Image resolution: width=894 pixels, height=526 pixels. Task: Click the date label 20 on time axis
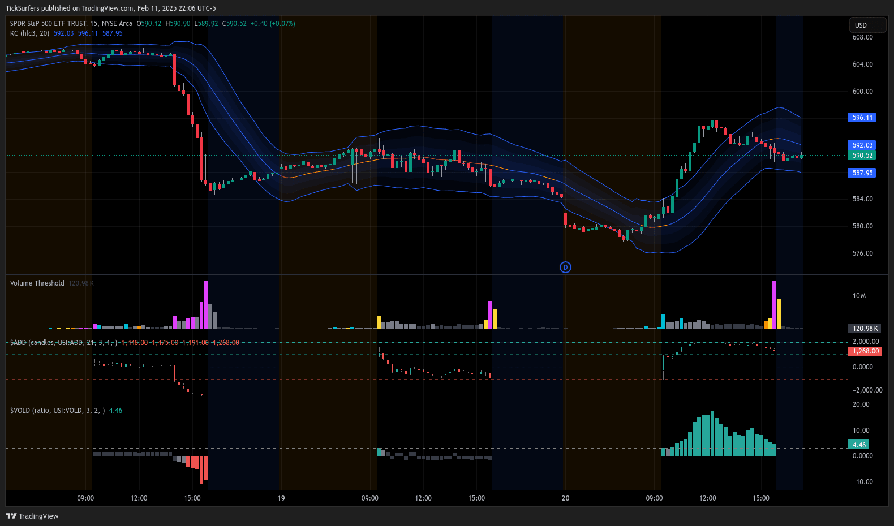pos(565,498)
